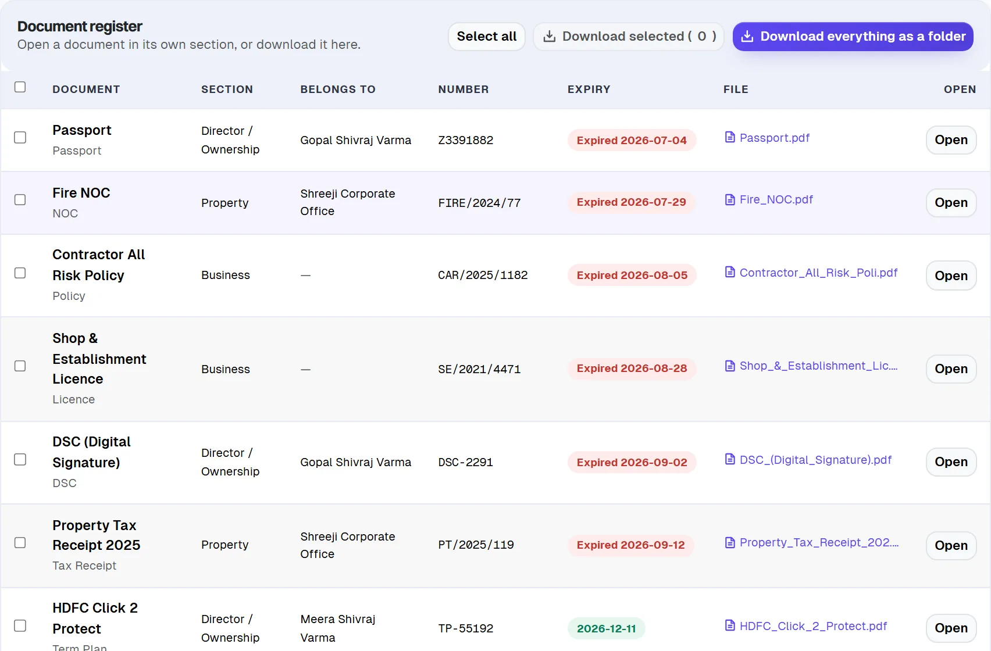The height and width of the screenshot is (651, 991).
Task: Click the number FIRE/2024/77
Action: 479,203
